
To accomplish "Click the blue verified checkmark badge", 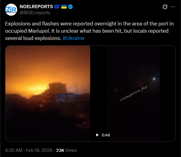I will point(70,7).
